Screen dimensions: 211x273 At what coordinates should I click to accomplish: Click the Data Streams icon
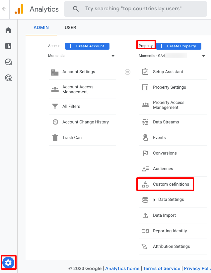145,122
